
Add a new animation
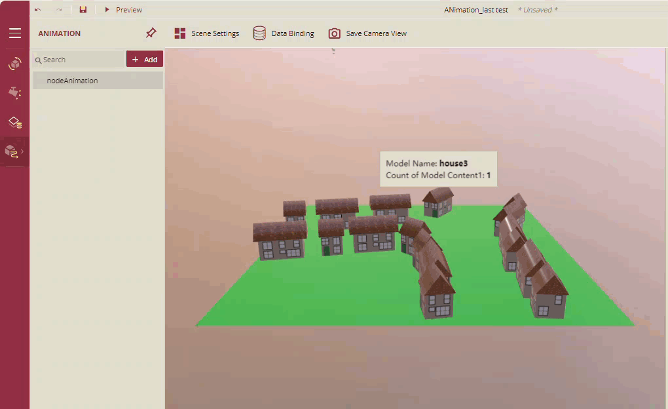[x=145, y=60]
